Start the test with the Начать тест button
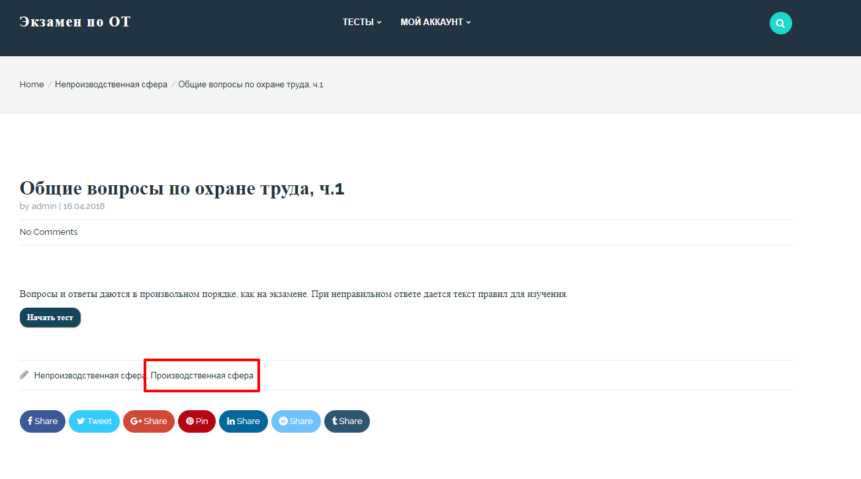The image size is (861, 479). 50,318
